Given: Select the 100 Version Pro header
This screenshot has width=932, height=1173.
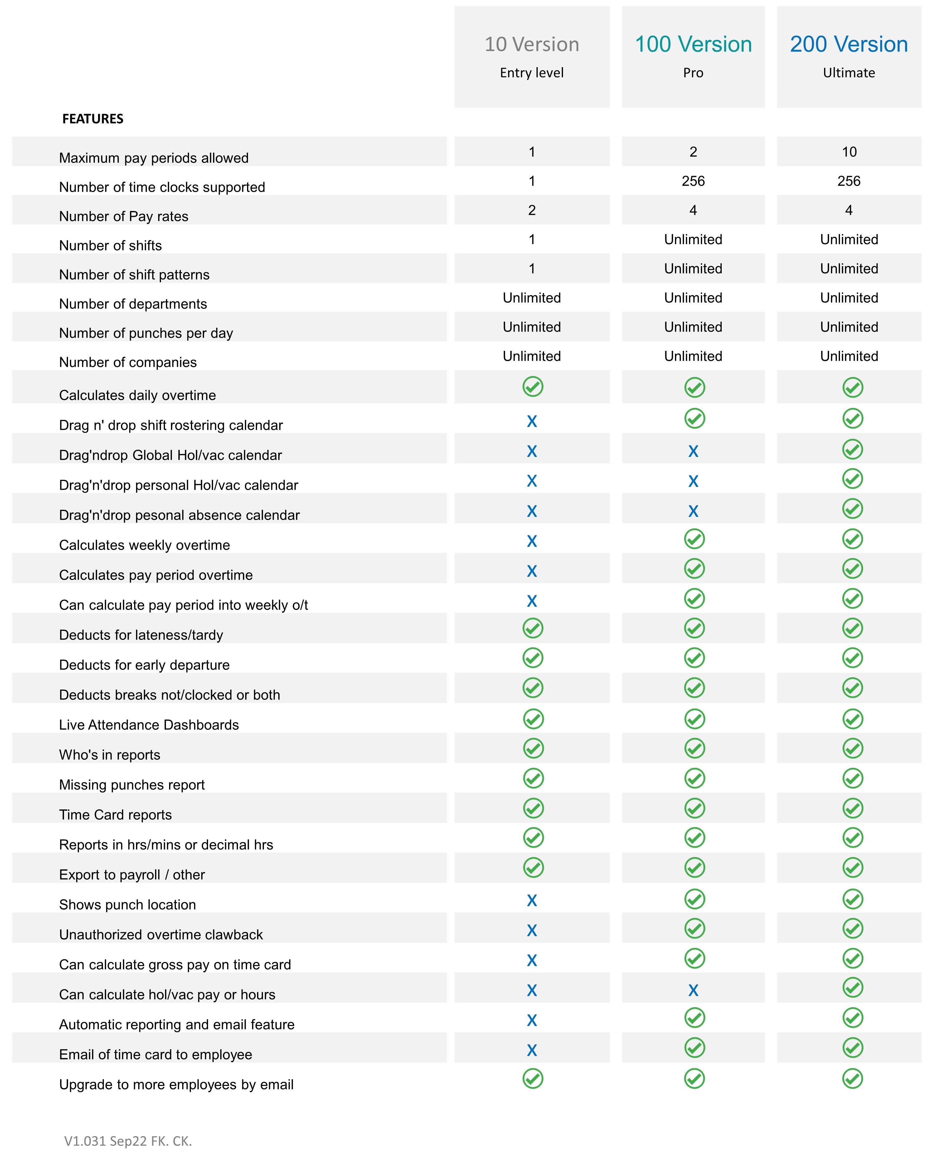Looking at the screenshot, I should [x=693, y=56].
